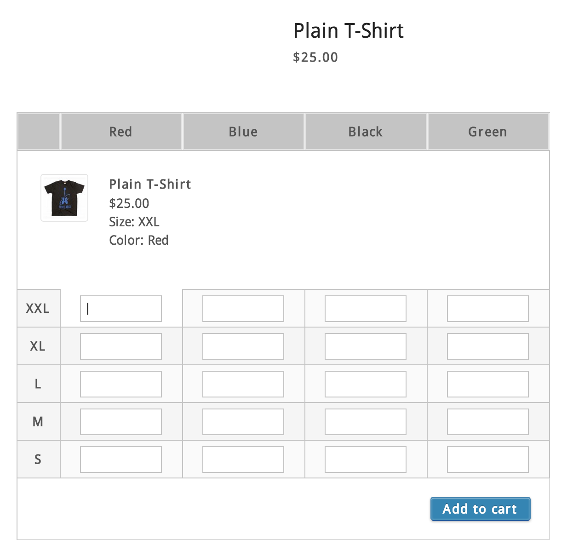
Task: Click the Add to cart button
Action: 480,509
